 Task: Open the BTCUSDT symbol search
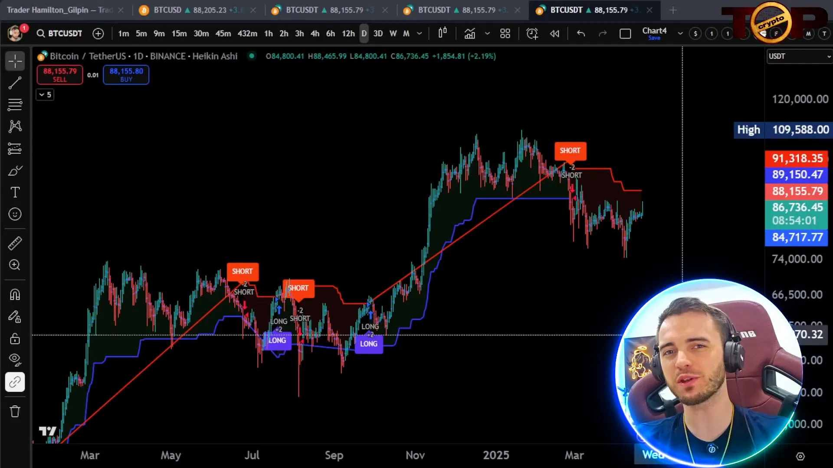pyautogui.click(x=59, y=33)
